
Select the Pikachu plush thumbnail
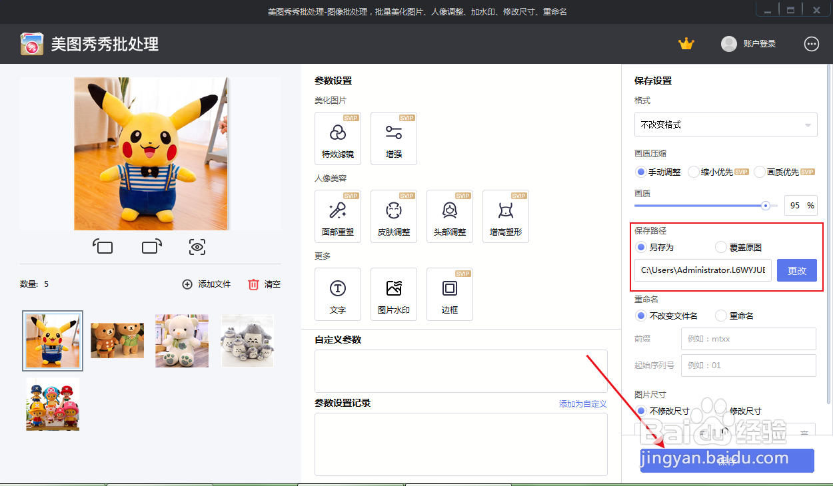tap(53, 341)
